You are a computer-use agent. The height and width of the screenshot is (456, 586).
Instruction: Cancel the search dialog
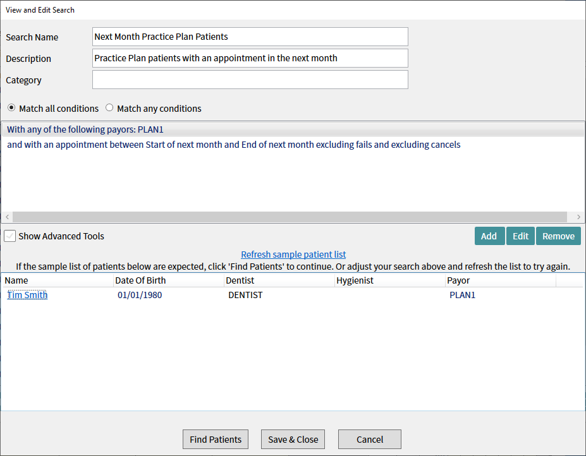point(370,439)
